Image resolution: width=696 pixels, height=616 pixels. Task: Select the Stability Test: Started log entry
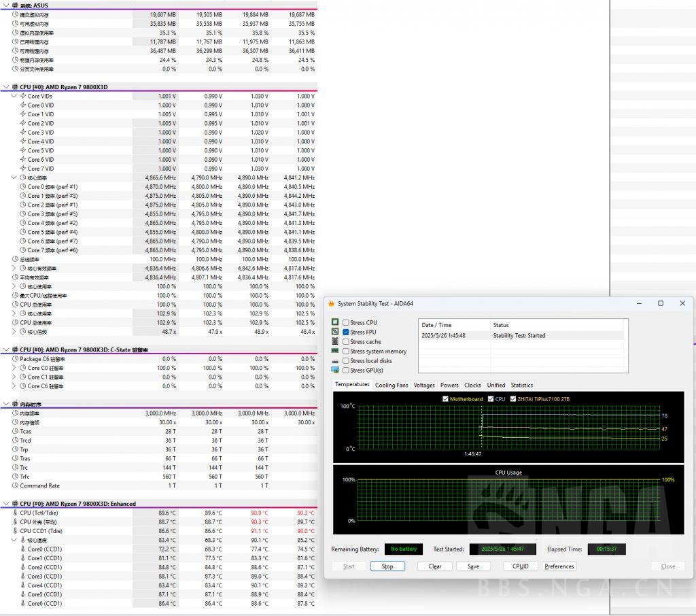[x=519, y=335]
